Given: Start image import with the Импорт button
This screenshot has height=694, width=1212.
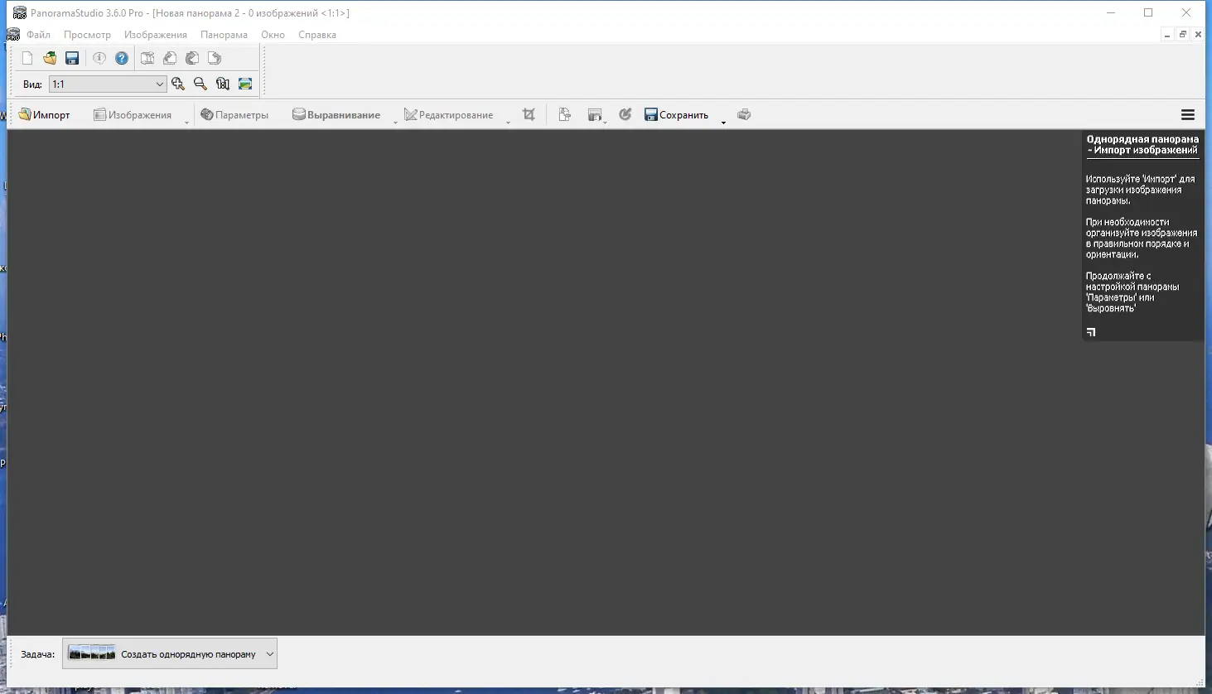Looking at the screenshot, I should point(45,114).
